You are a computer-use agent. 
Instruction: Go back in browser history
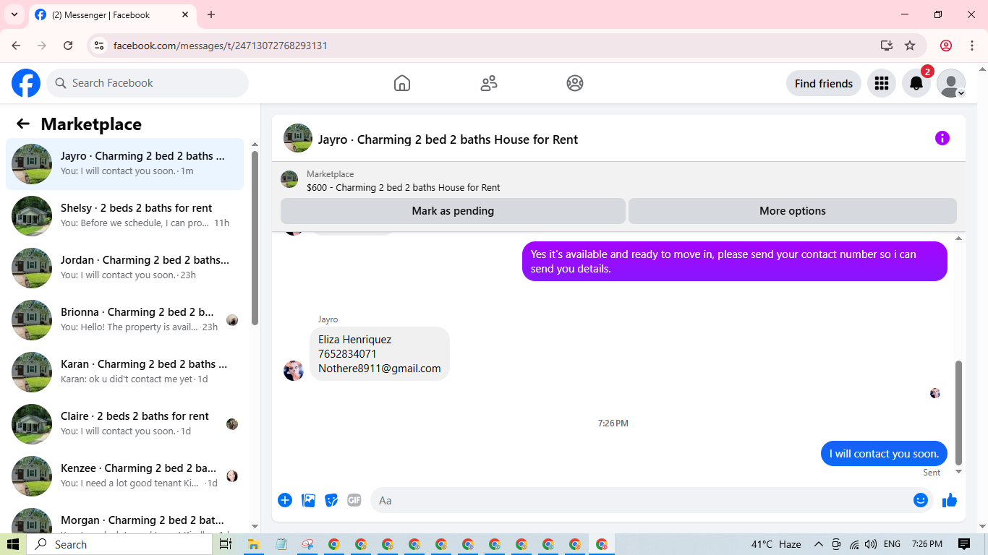[x=16, y=46]
